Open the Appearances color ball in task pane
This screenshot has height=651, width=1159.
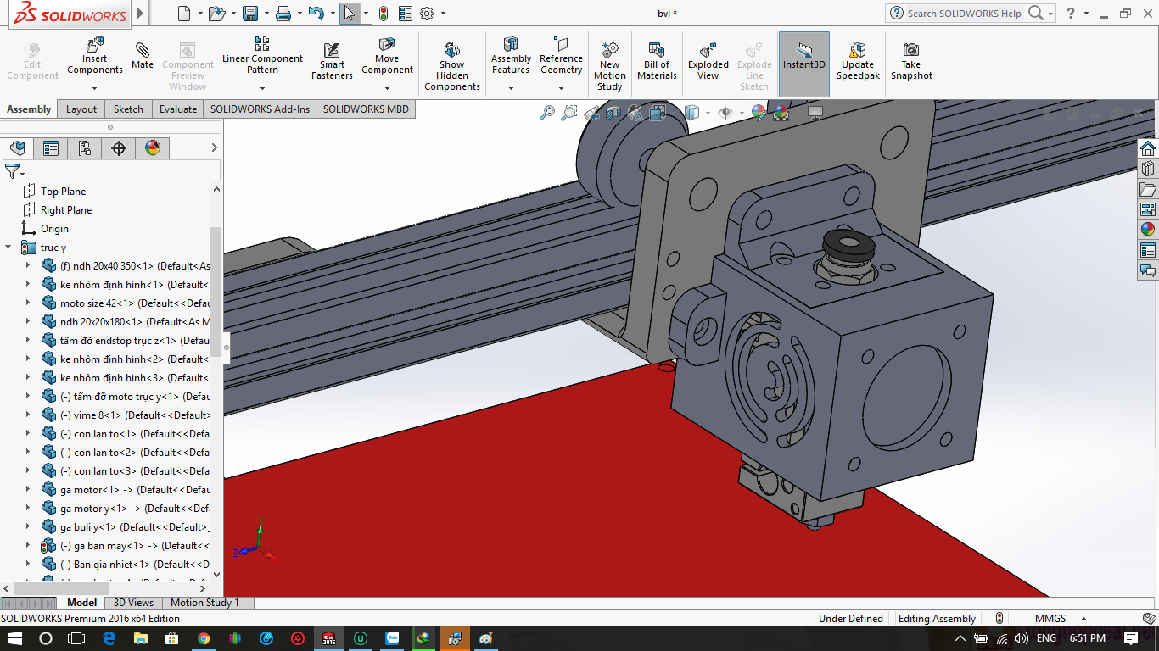tap(1147, 229)
